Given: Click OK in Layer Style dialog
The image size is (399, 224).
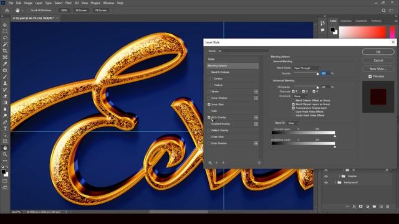Looking at the screenshot, I should [378, 52].
